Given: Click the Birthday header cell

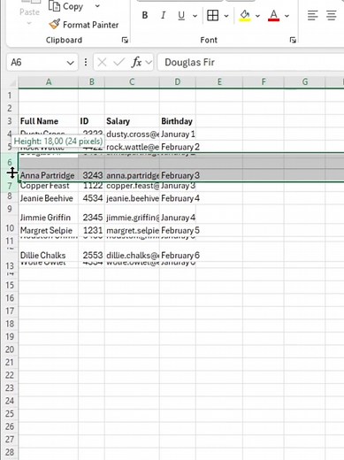Looking at the screenshot, I should pos(178,121).
